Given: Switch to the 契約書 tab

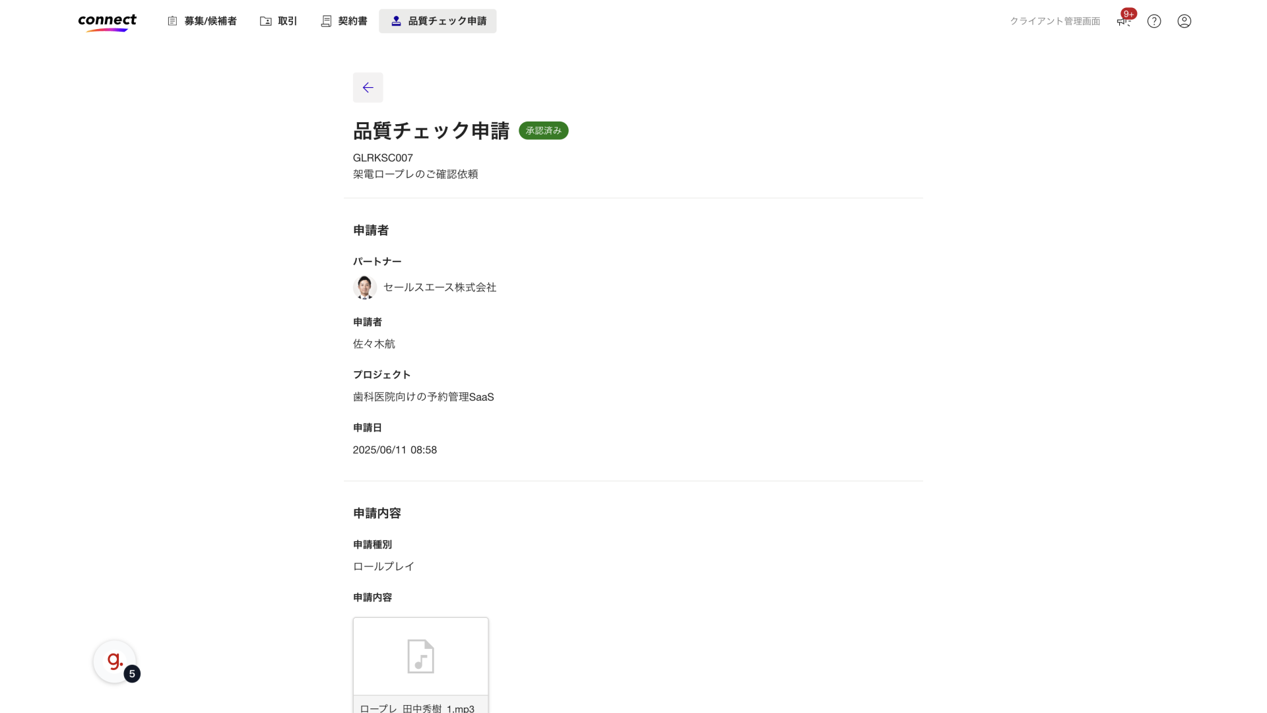Looking at the screenshot, I should (x=352, y=20).
